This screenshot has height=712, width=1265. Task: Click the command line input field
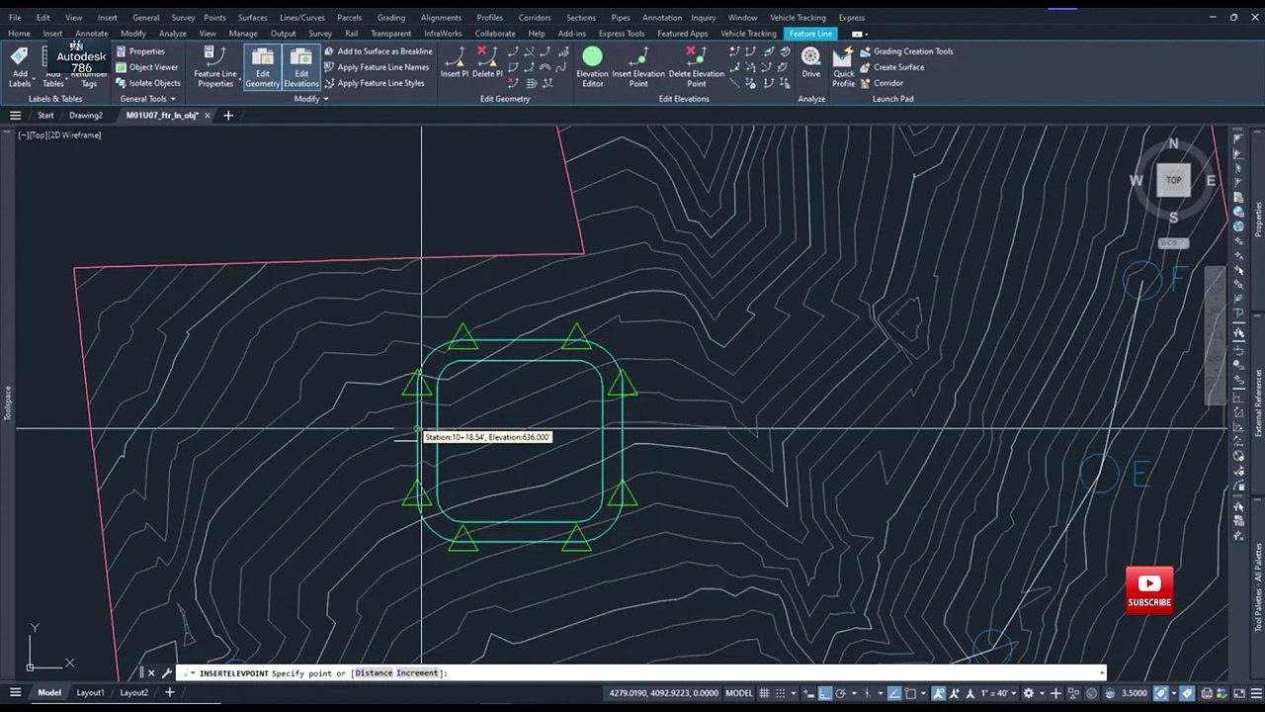(x=640, y=673)
